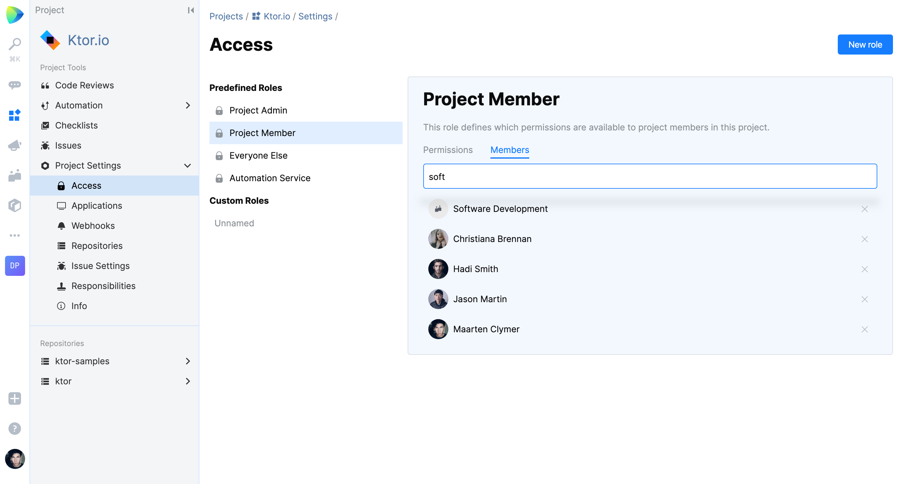Viewport: 903px width, 484px height.
Task: Open Project Settings menu item
Action: 88,166
